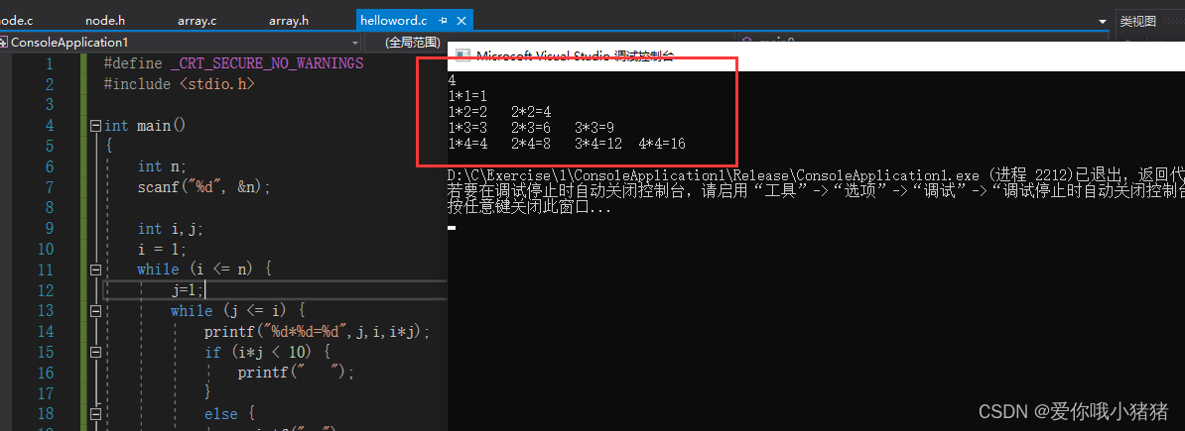
Task: Switch to the node.h tab
Action: [x=103, y=21]
